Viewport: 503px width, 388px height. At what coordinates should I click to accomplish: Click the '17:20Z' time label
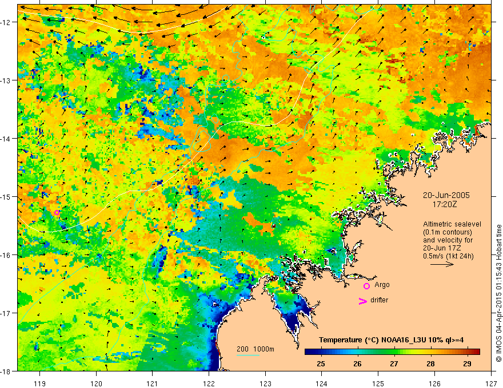(x=445, y=204)
